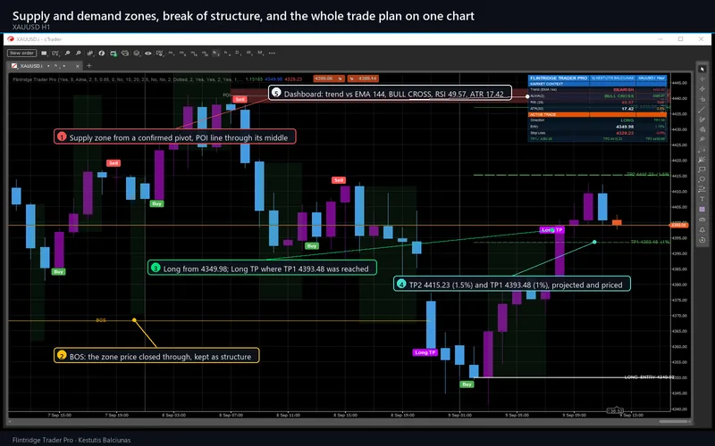Click the New order button
This screenshot has width=715, height=446.
[x=21, y=53]
